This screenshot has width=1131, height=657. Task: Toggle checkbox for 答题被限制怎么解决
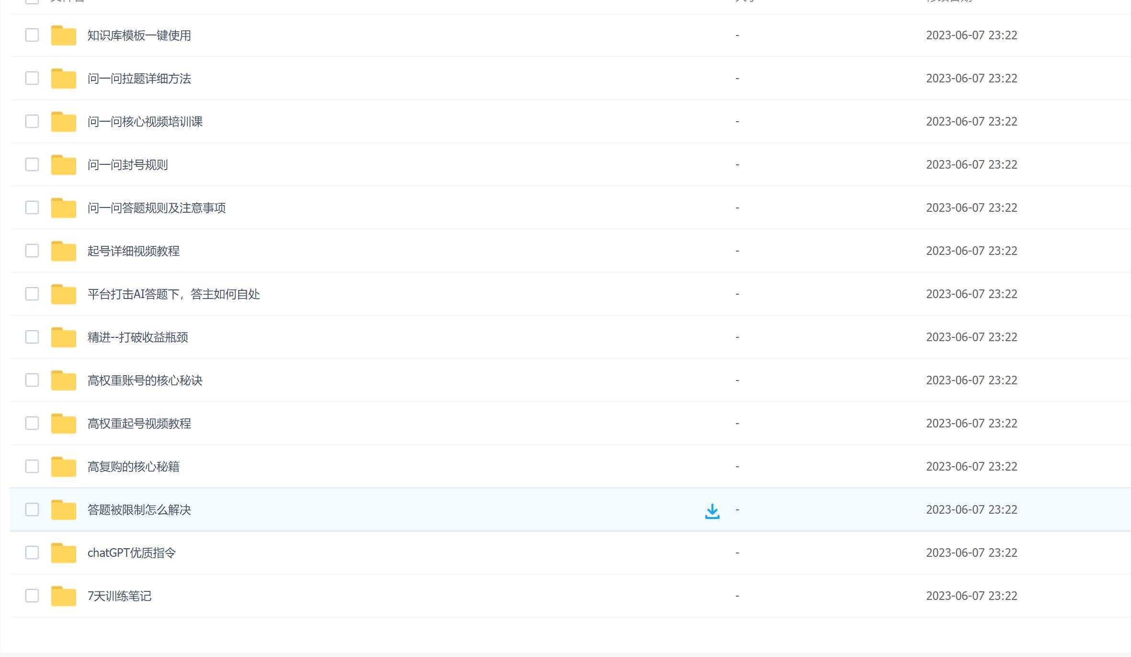coord(32,509)
